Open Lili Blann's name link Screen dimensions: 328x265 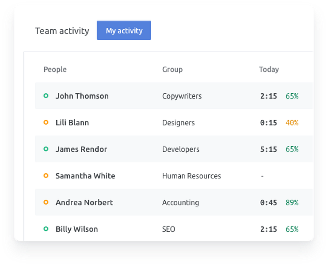point(72,123)
